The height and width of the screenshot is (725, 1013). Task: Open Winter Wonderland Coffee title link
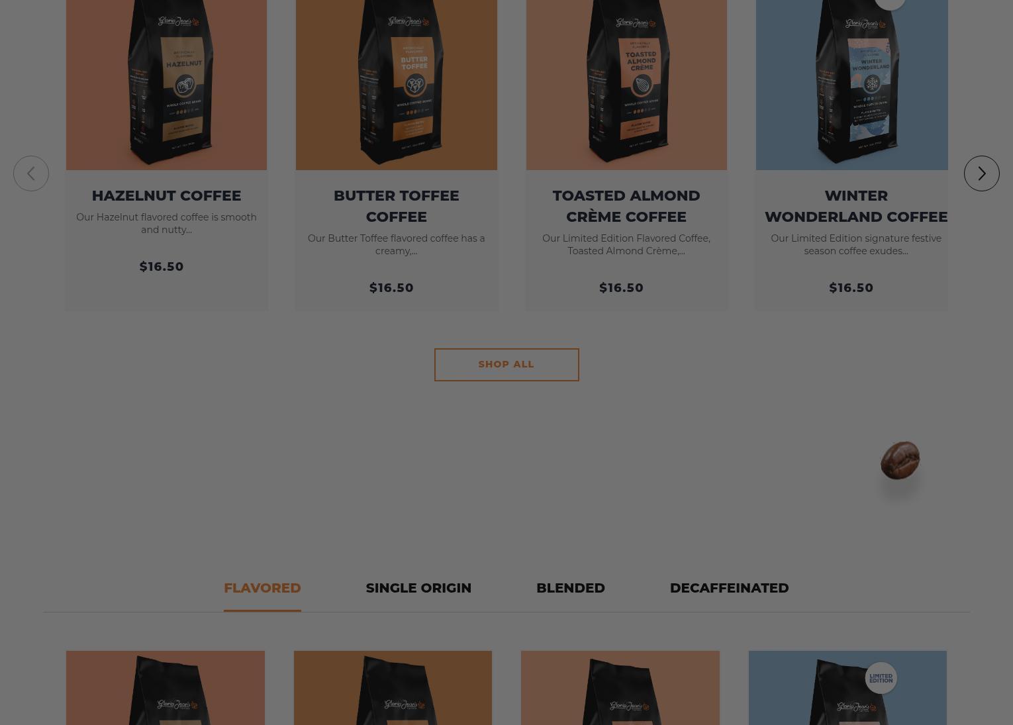coord(855,206)
